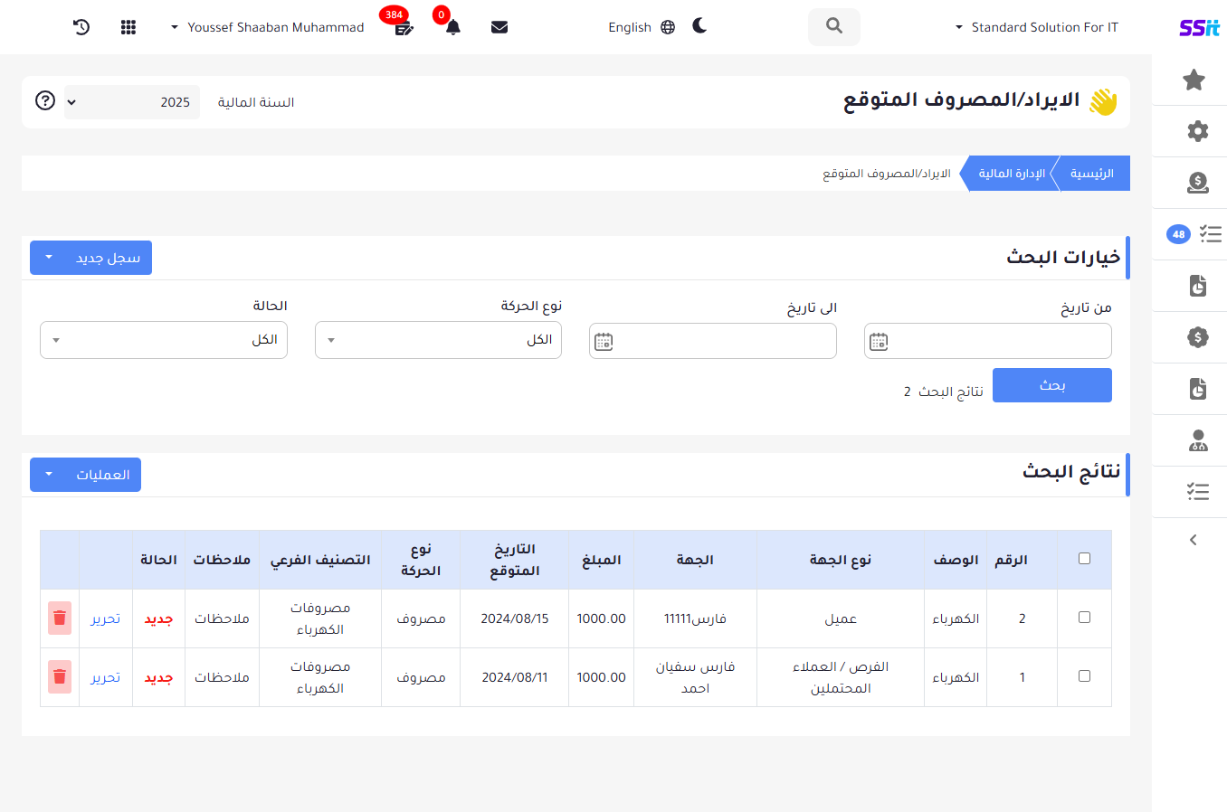Check the row number 2 checkbox
The image size is (1227, 812).
point(1084,618)
